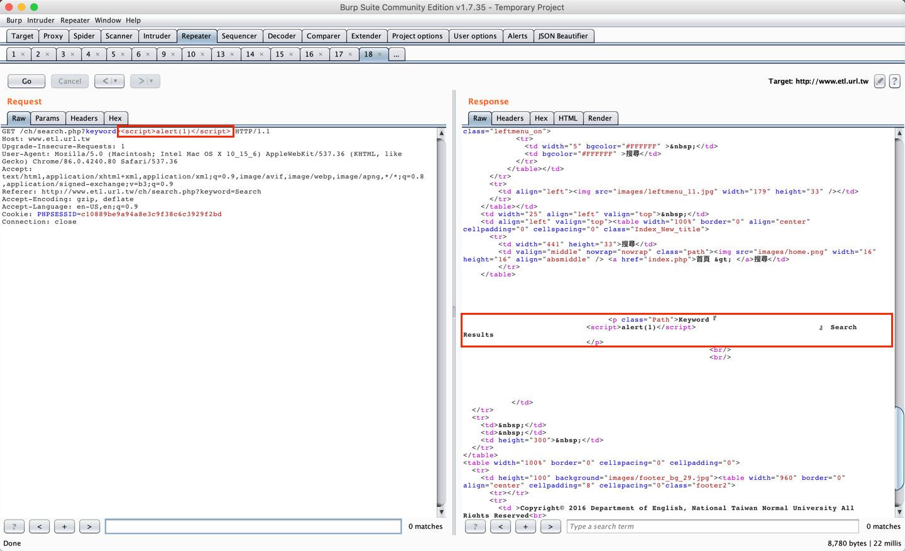
Task: Click the request search input field
Action: pos(253,526)
